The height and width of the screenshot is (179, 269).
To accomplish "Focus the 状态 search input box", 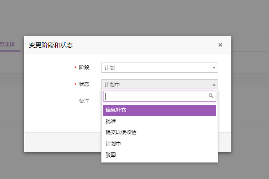I will tap(156, 96).
